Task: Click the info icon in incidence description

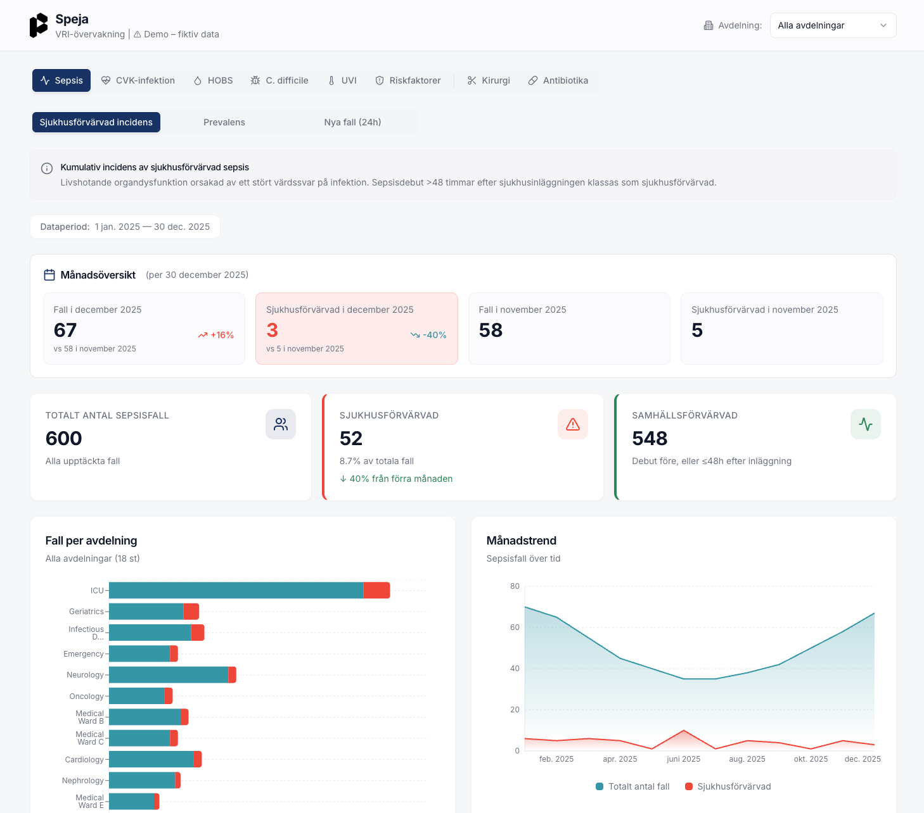Action: 47,168
